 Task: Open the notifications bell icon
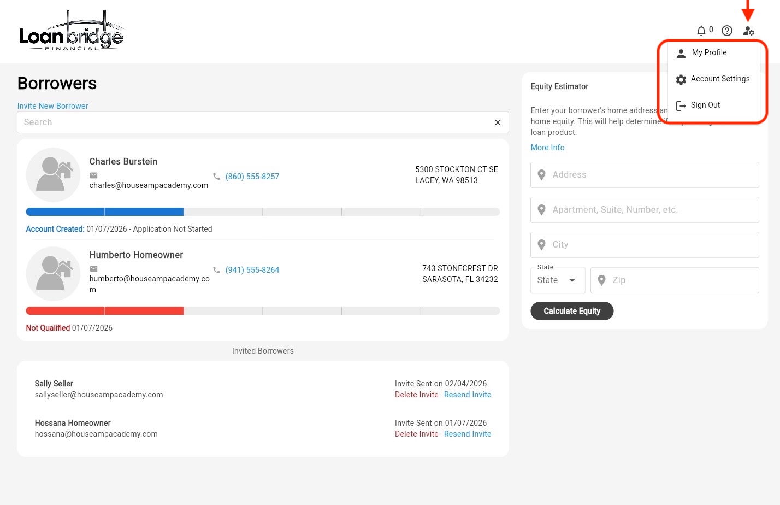click(x=701, y=31)
